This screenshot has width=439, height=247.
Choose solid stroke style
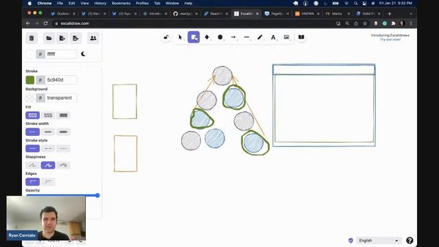(x=32, y=148)
